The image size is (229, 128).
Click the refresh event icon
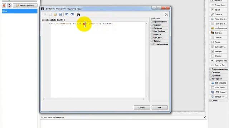9,6
